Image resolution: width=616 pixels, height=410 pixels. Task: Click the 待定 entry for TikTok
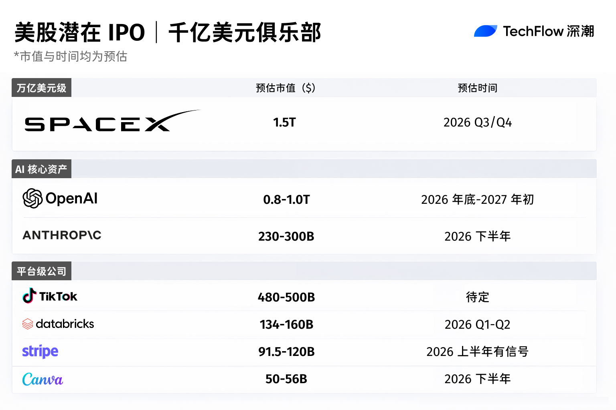(477, 297)
